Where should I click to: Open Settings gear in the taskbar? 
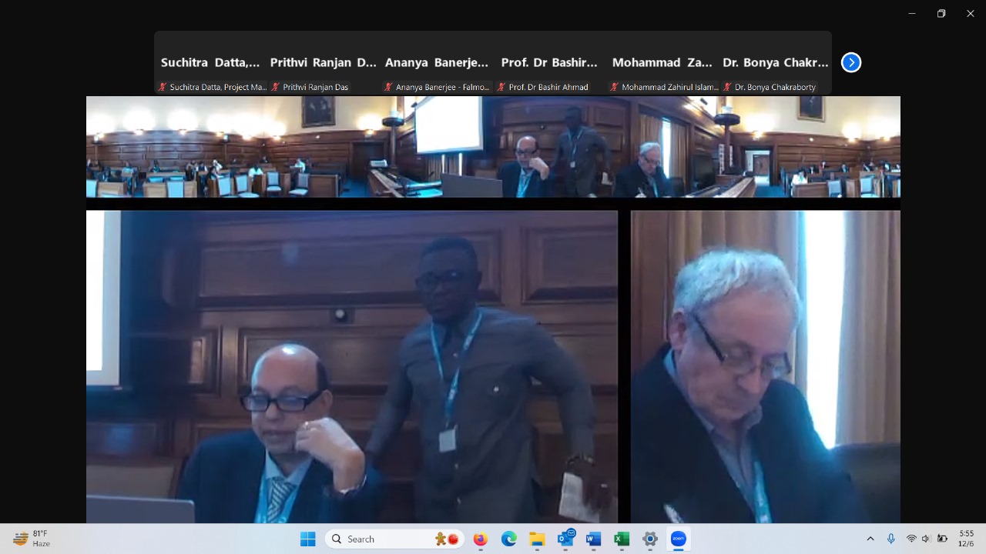[650, 539]
